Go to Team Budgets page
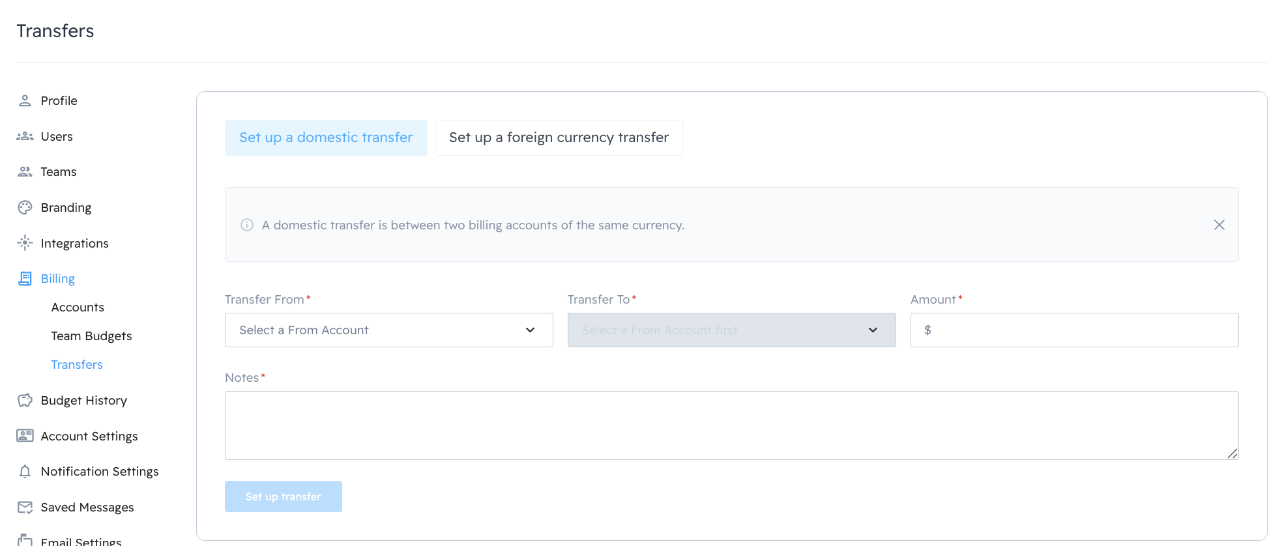Screen dimensions: 1284x546 pos(91,336)
